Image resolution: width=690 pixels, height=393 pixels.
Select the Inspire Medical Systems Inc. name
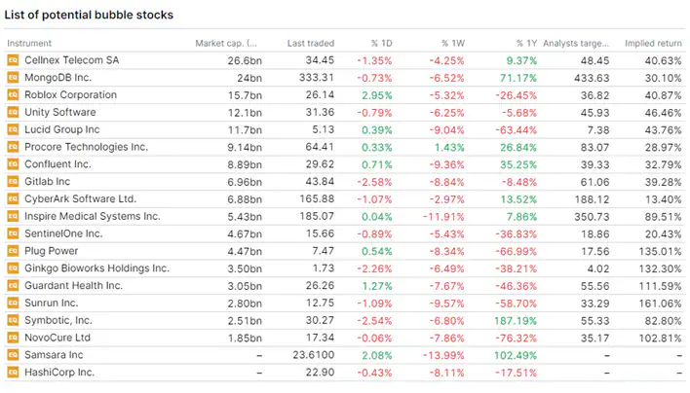[93, 217]
